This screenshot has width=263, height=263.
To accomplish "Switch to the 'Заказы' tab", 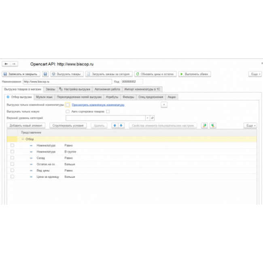I will 50,89.
